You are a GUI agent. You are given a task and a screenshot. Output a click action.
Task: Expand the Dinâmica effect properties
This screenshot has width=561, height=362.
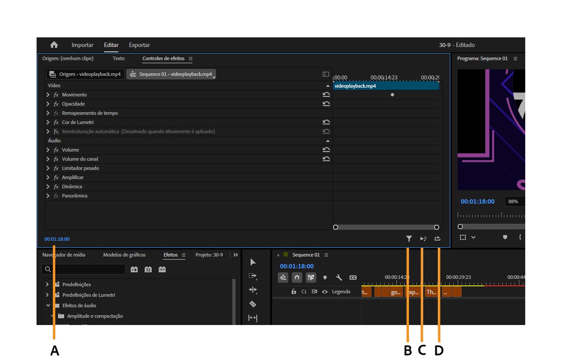(x=48, y=186)
